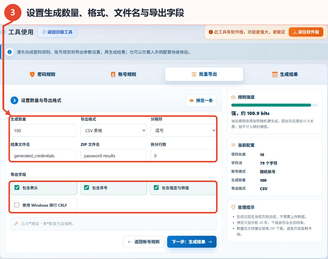
Task: Click the list icon left of 工具使用
Action: point(3,32)
